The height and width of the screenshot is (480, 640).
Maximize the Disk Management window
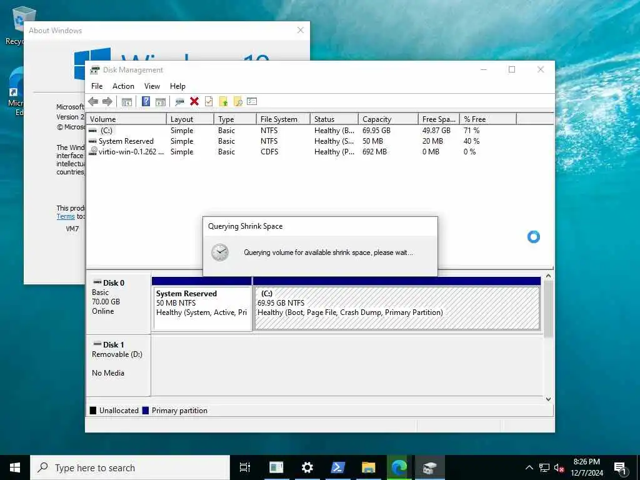pos(512,70)
